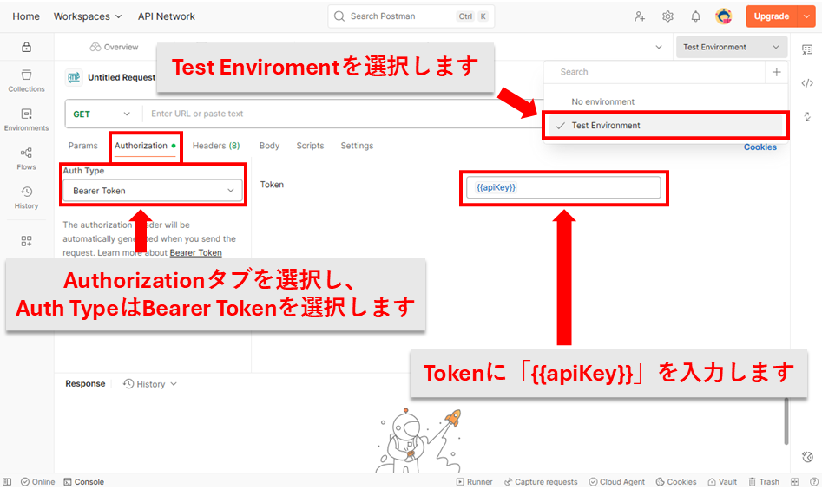Image resolution: width=822 pixels, height=489 pixels.
Task: Open API Network in the top bar
Action: click(x=166, y=16)
